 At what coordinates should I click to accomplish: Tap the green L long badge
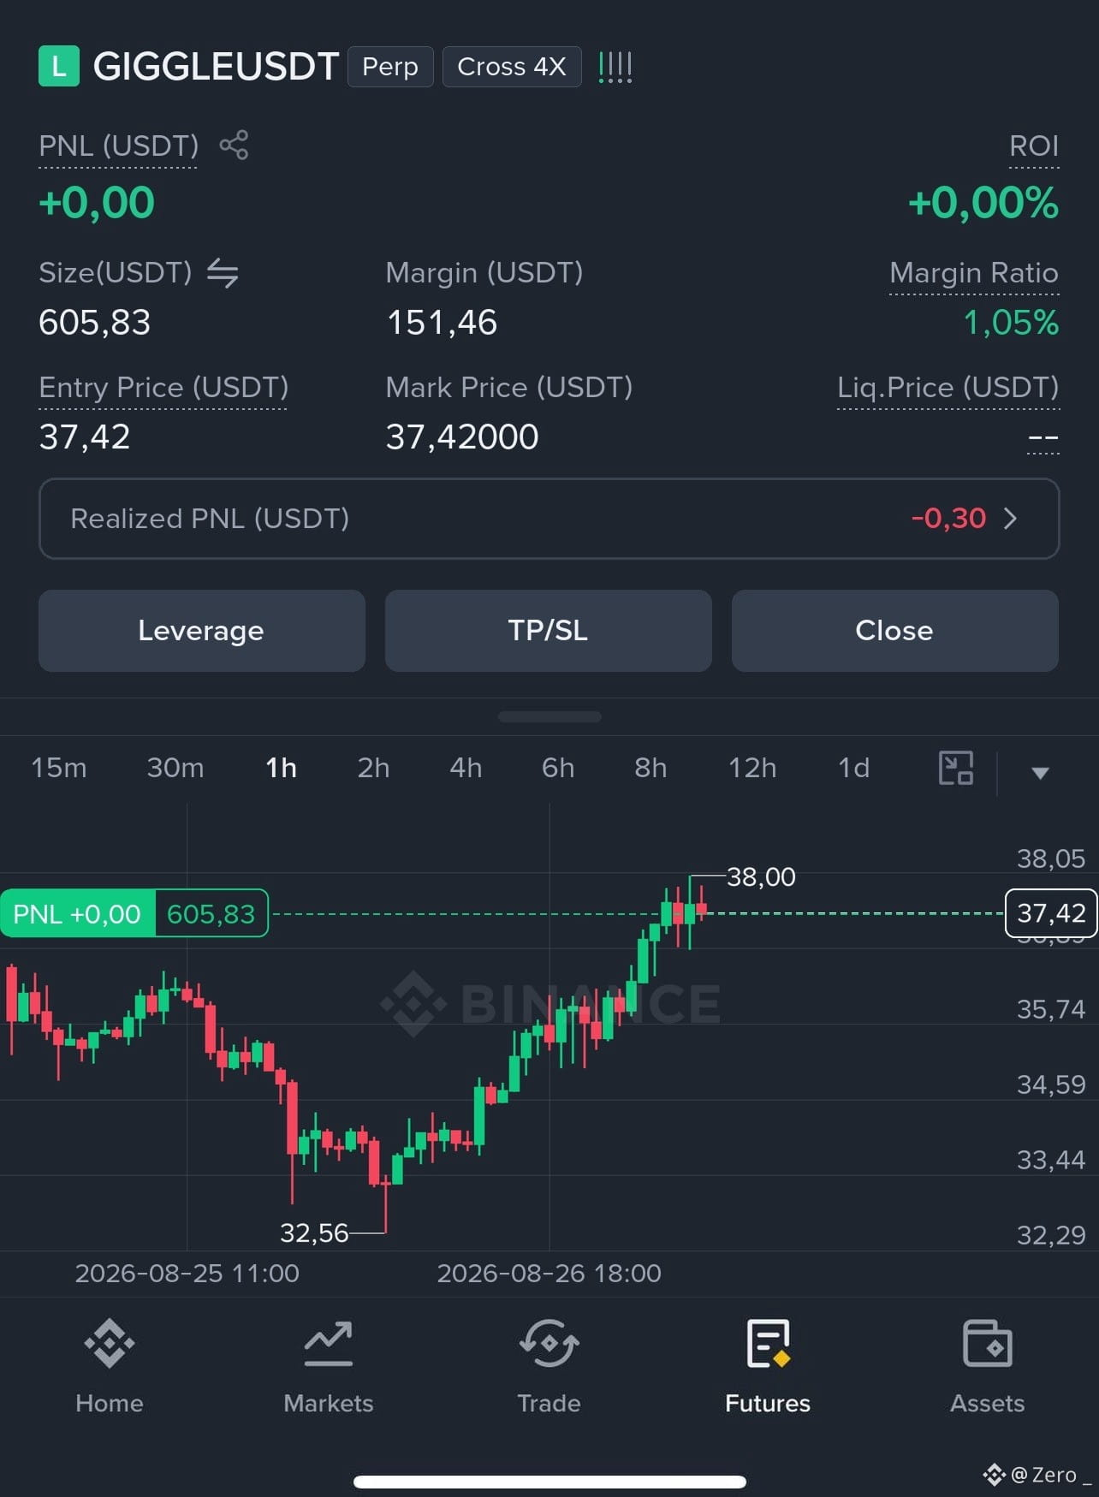tap(59, 66)
